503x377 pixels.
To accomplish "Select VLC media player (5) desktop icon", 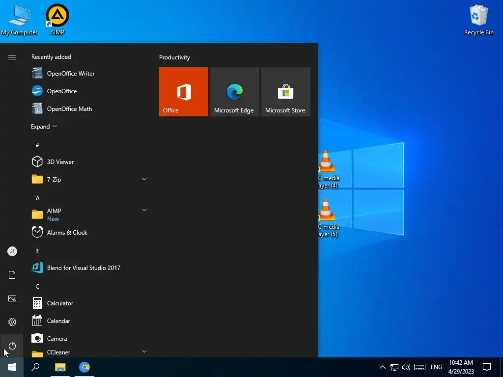I will tap(329, 218).
